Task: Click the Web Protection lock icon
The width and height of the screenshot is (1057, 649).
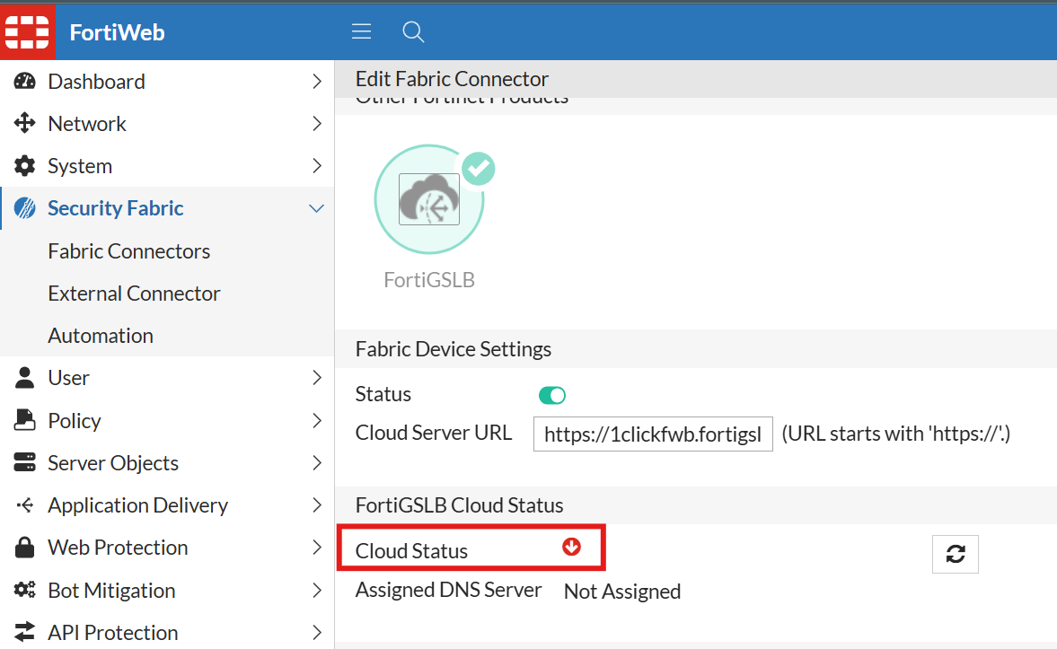Action: [x=25, y=548]
